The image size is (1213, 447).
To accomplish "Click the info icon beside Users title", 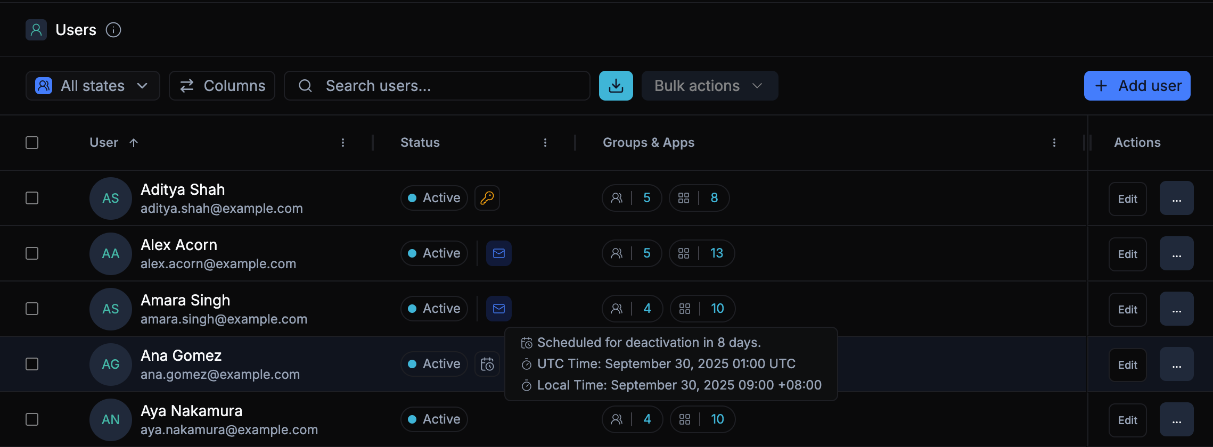I will point(113,30).
